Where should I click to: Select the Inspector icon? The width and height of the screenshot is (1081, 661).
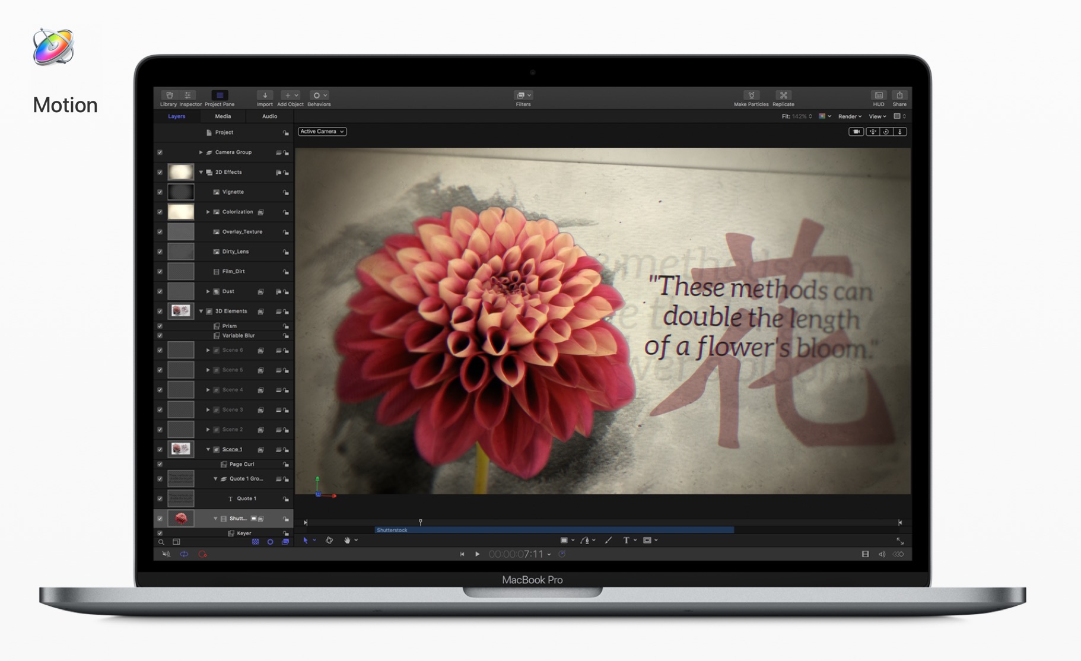point(189,96)
